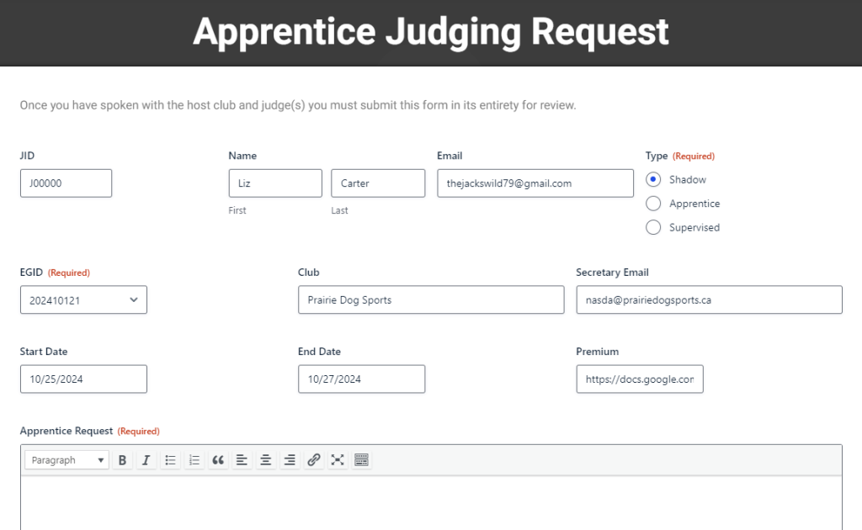Viewport: 862px width, 530px height.
Task: Center align the editor text
Action: (x=265, y=460)
